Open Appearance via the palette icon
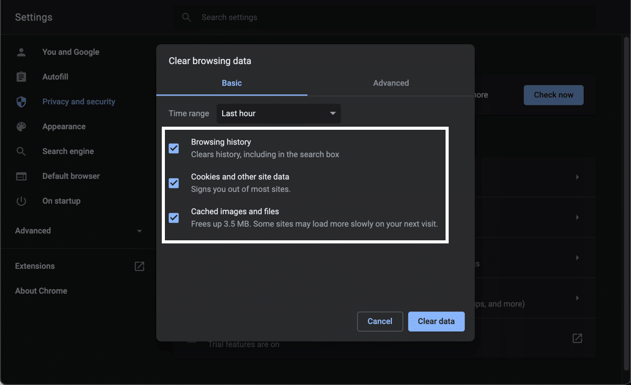 22,127
